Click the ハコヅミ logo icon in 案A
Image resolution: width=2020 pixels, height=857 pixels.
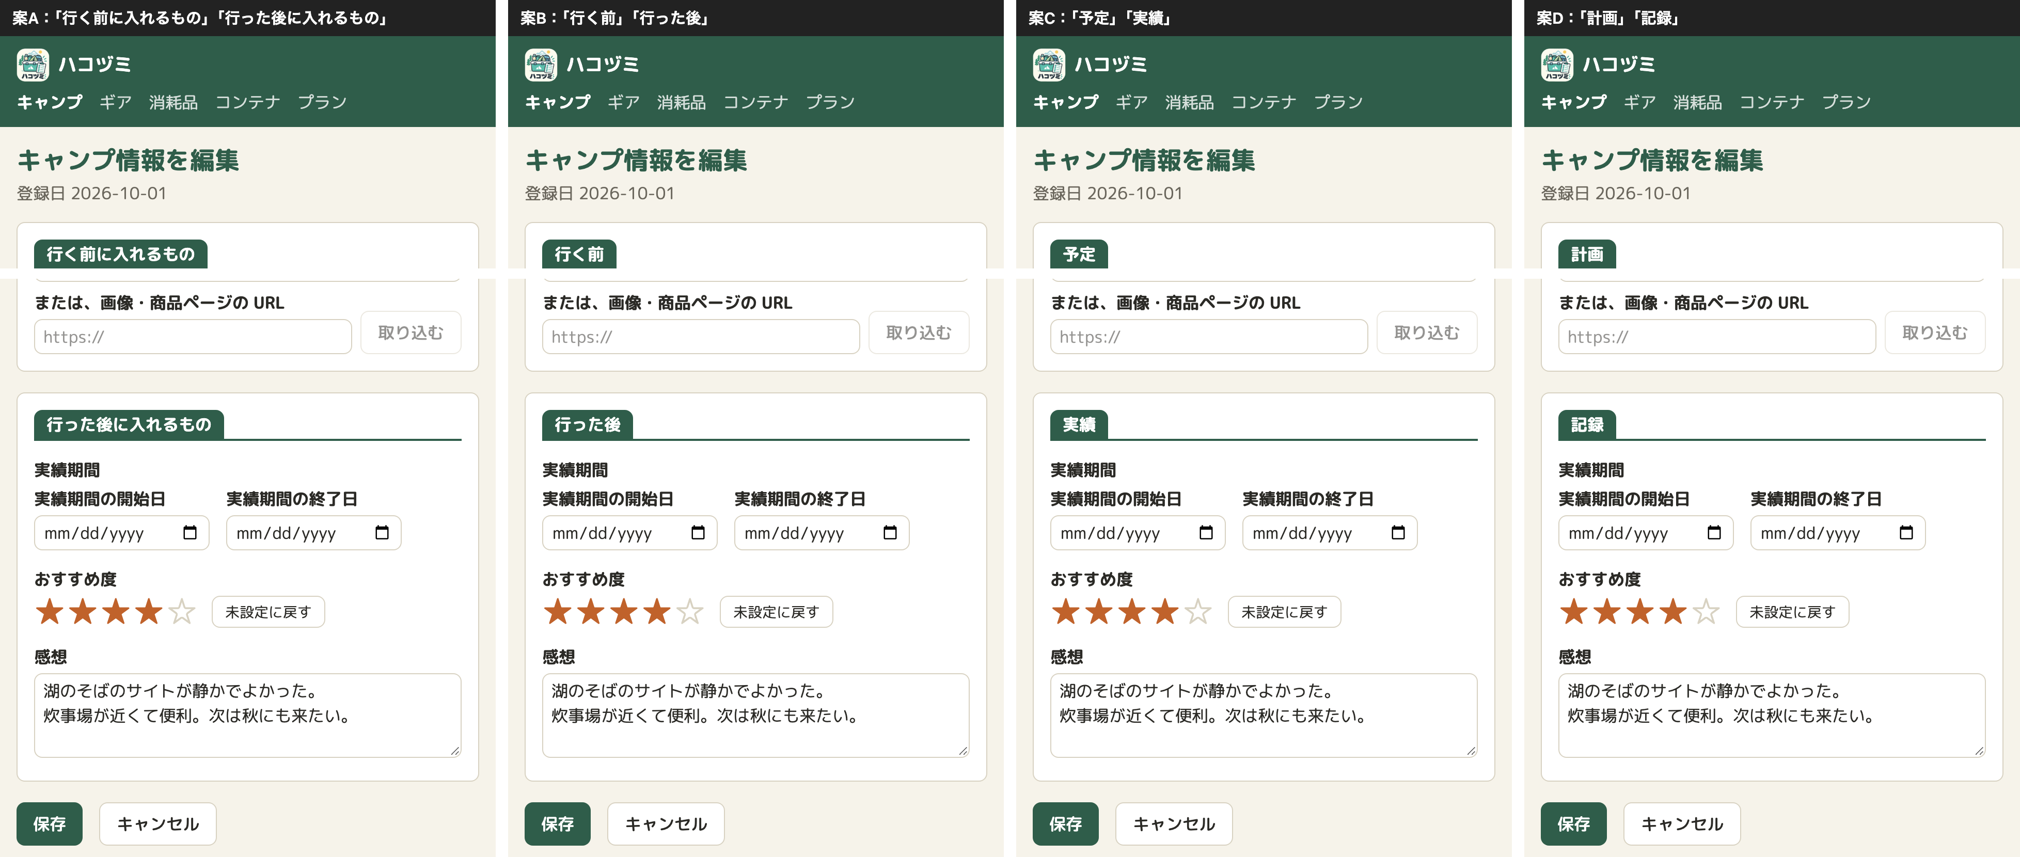point(33,65)
